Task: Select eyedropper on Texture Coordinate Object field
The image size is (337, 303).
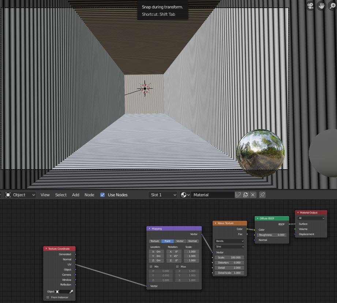Action: point(71,291)
